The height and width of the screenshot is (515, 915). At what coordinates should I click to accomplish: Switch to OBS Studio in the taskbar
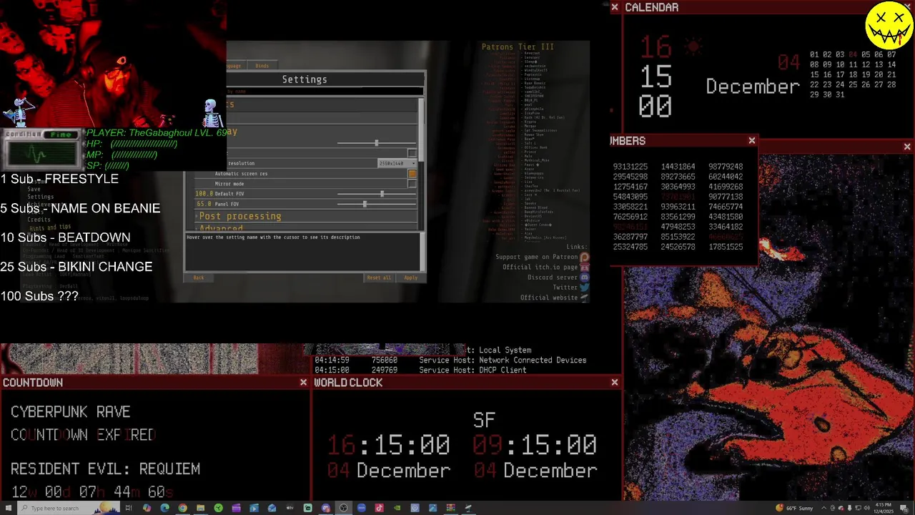[x=343, y=508]
